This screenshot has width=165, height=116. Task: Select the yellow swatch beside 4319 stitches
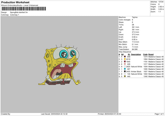[x=125, y=59]
